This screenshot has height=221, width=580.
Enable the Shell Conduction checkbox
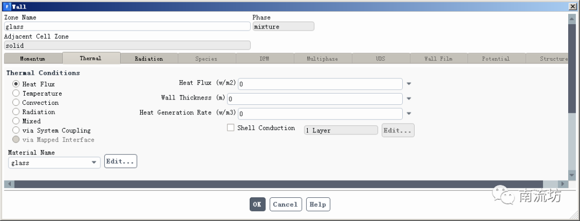click(x=231, y=128)
